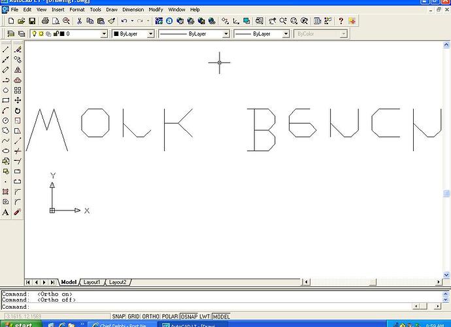Select the Line tool in draw toolbar

5,50
